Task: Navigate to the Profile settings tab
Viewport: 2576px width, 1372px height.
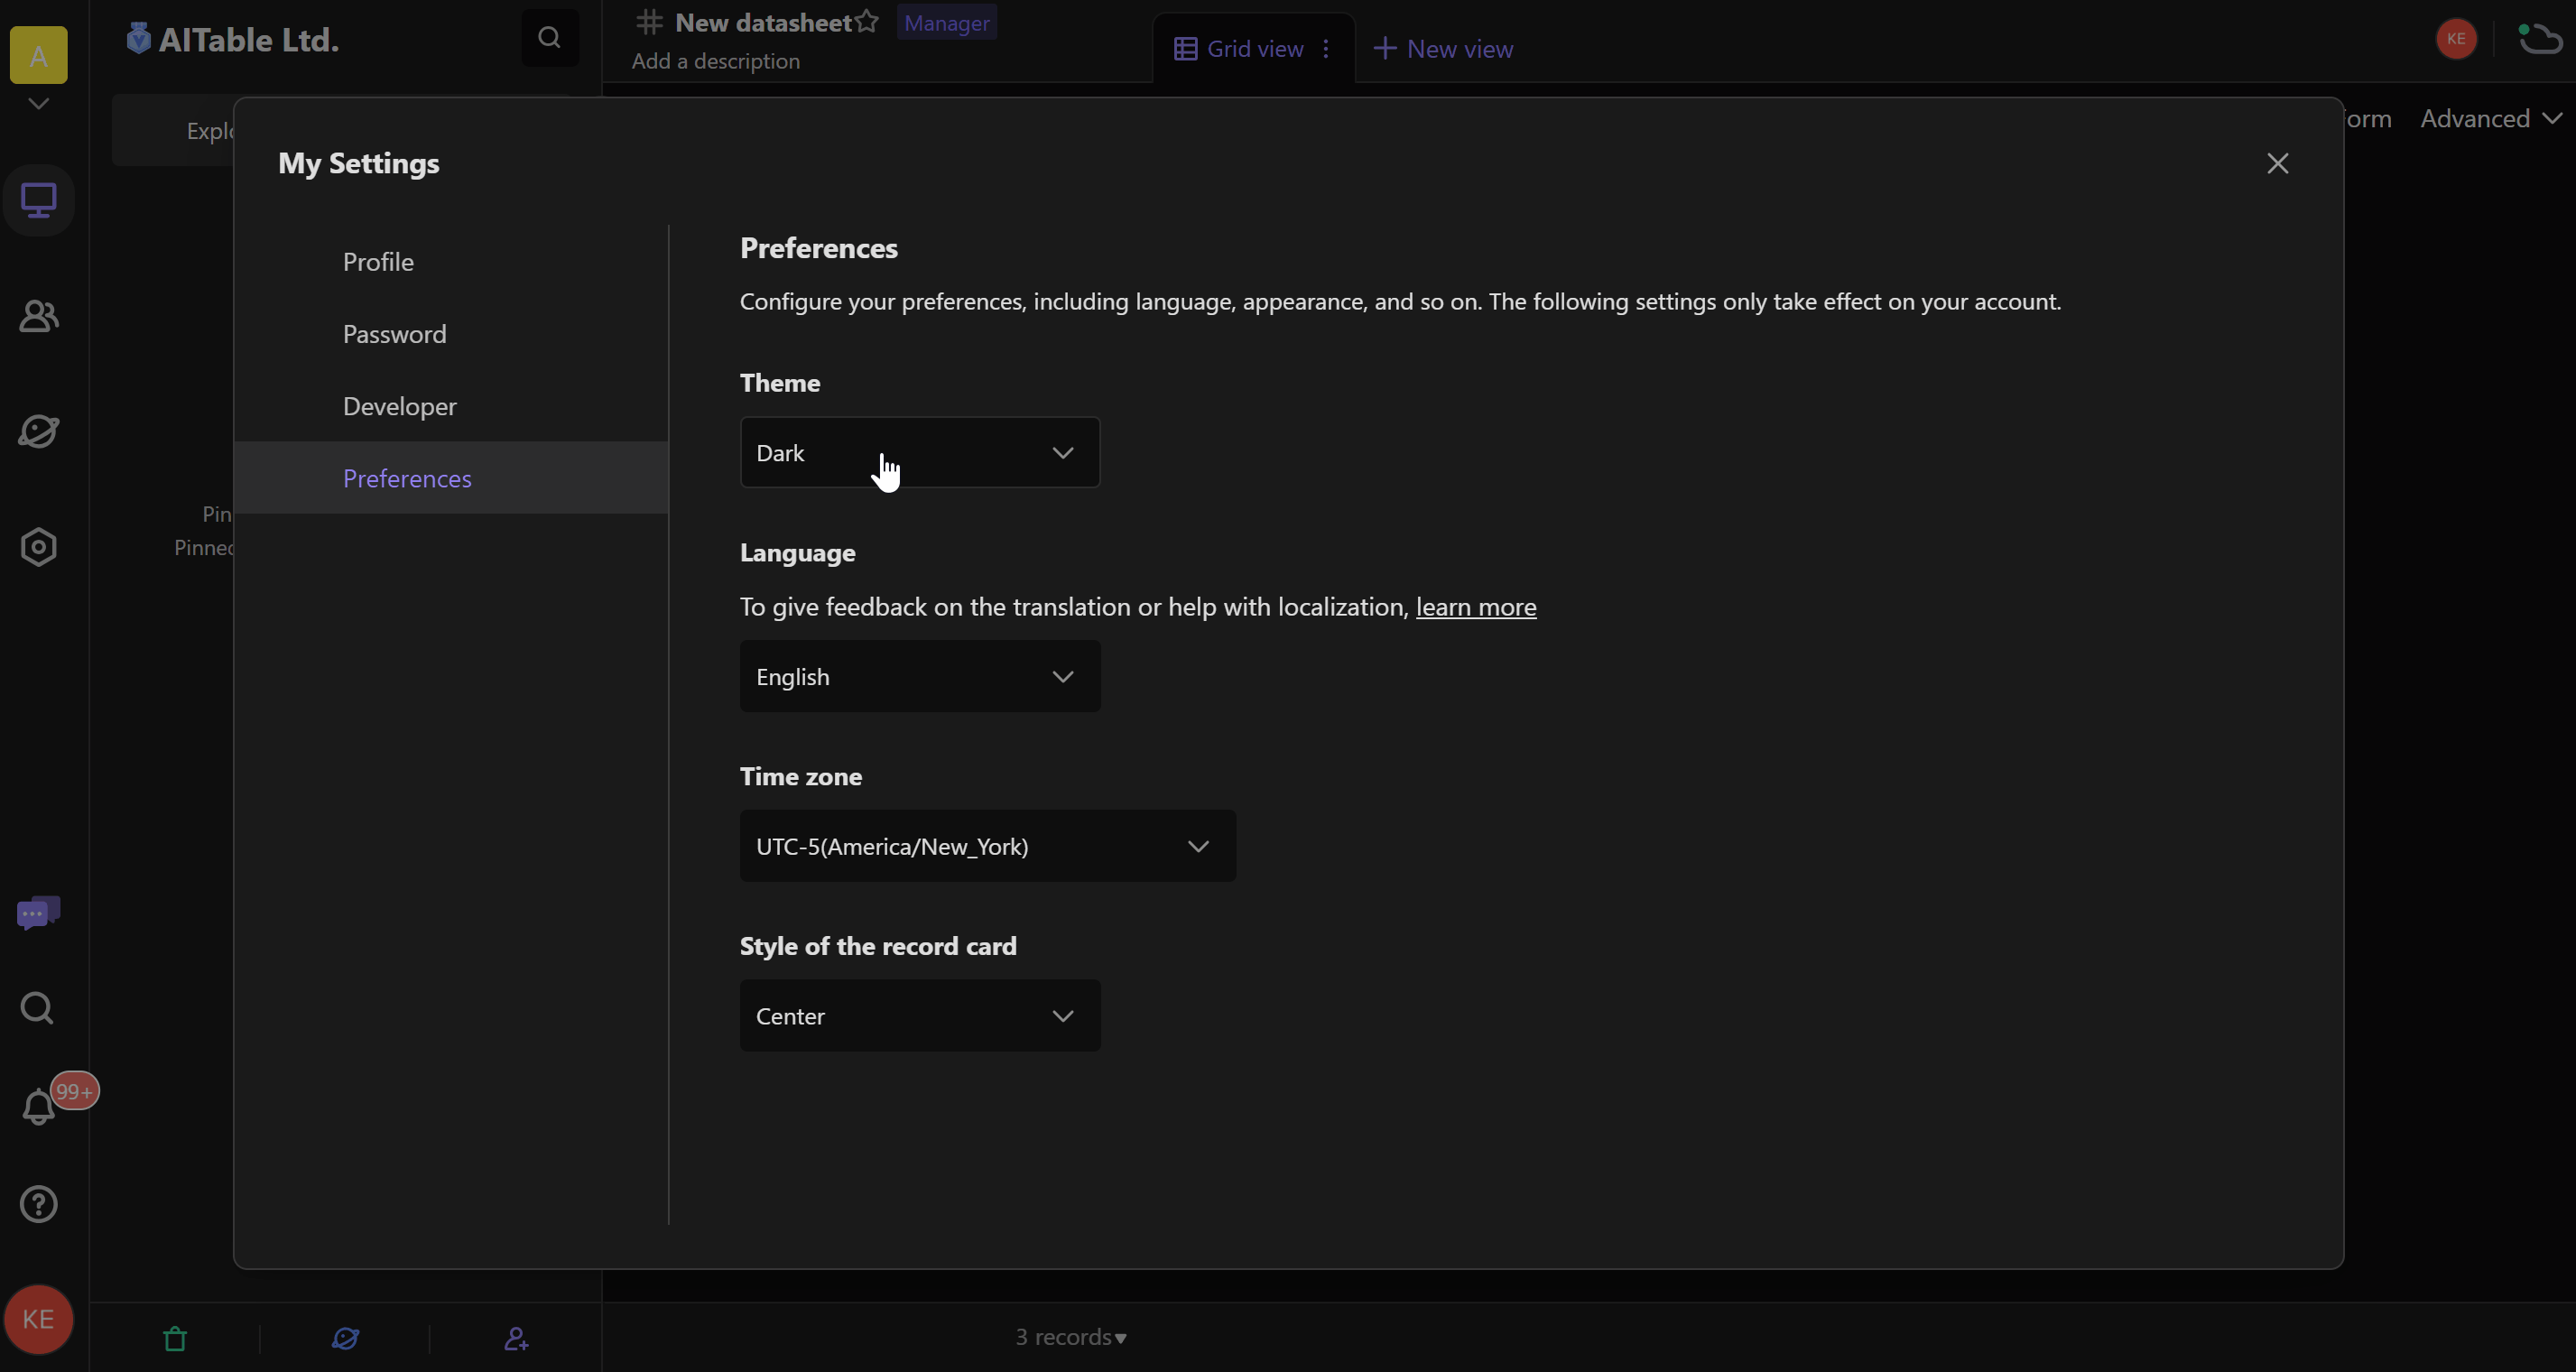Action: 378,261
